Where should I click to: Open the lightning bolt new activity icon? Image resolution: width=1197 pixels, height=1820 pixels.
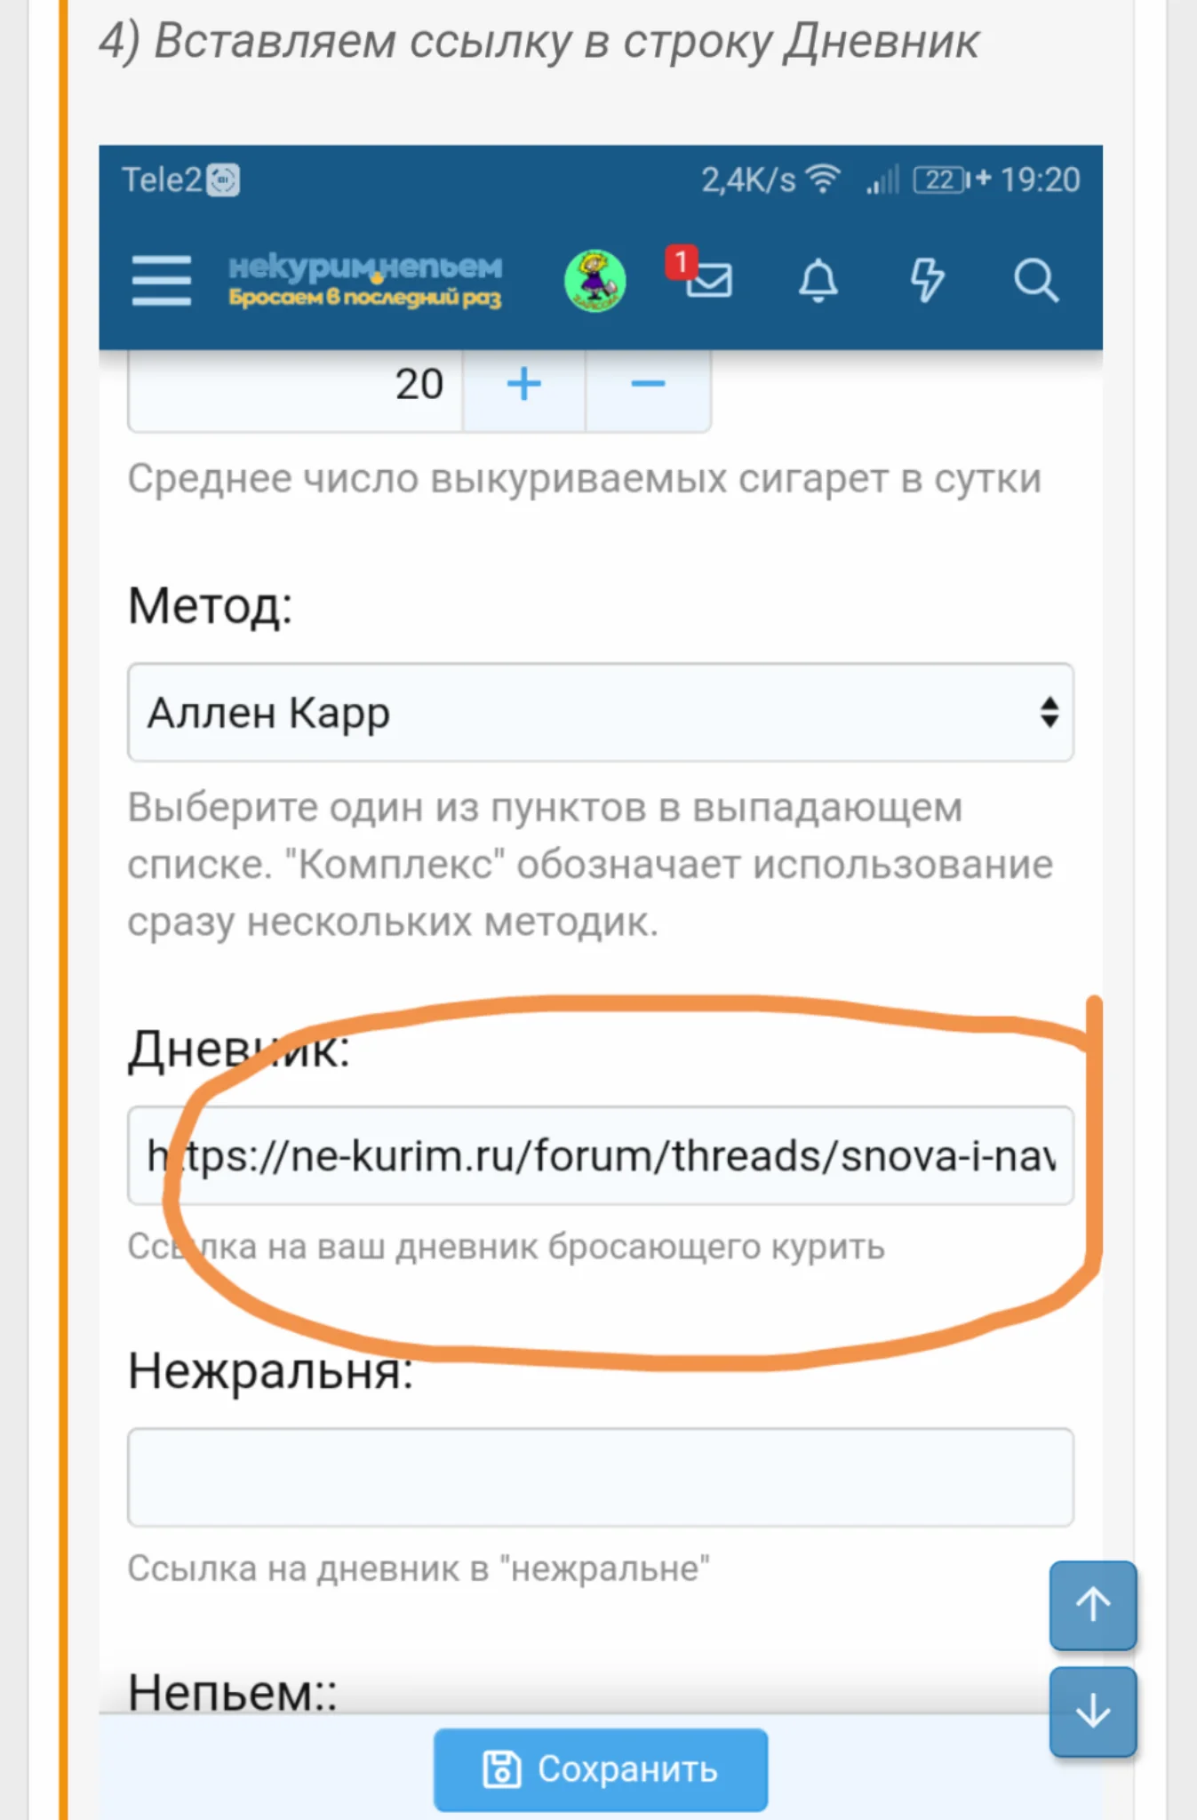[927, 280]
